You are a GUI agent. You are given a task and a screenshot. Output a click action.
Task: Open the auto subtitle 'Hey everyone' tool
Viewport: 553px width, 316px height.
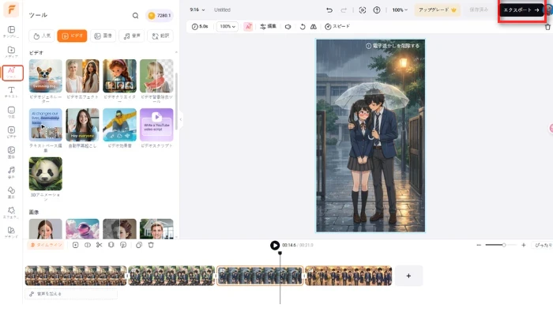tap(82, 125)
